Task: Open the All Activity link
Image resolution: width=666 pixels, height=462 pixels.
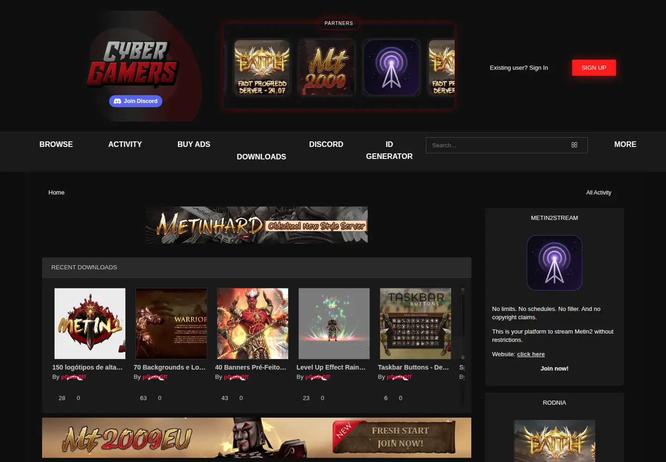Action: (x=598, y=193)
